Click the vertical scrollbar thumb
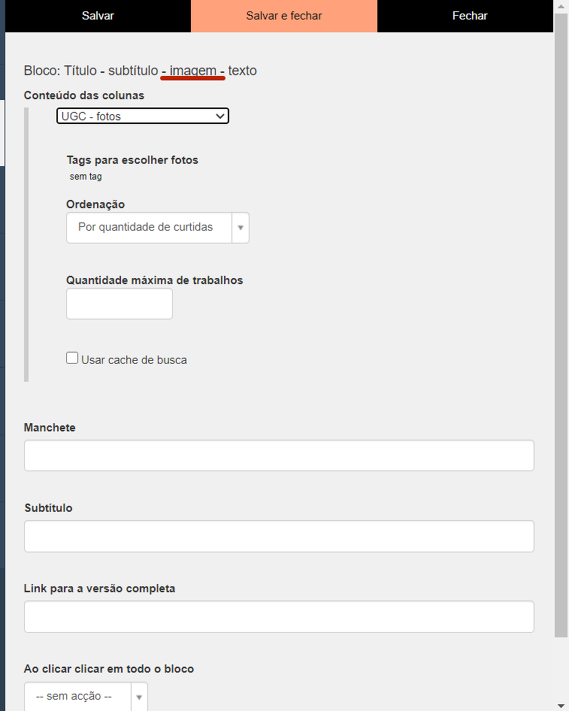Screen dimensions: 569x711 (561, 323)
